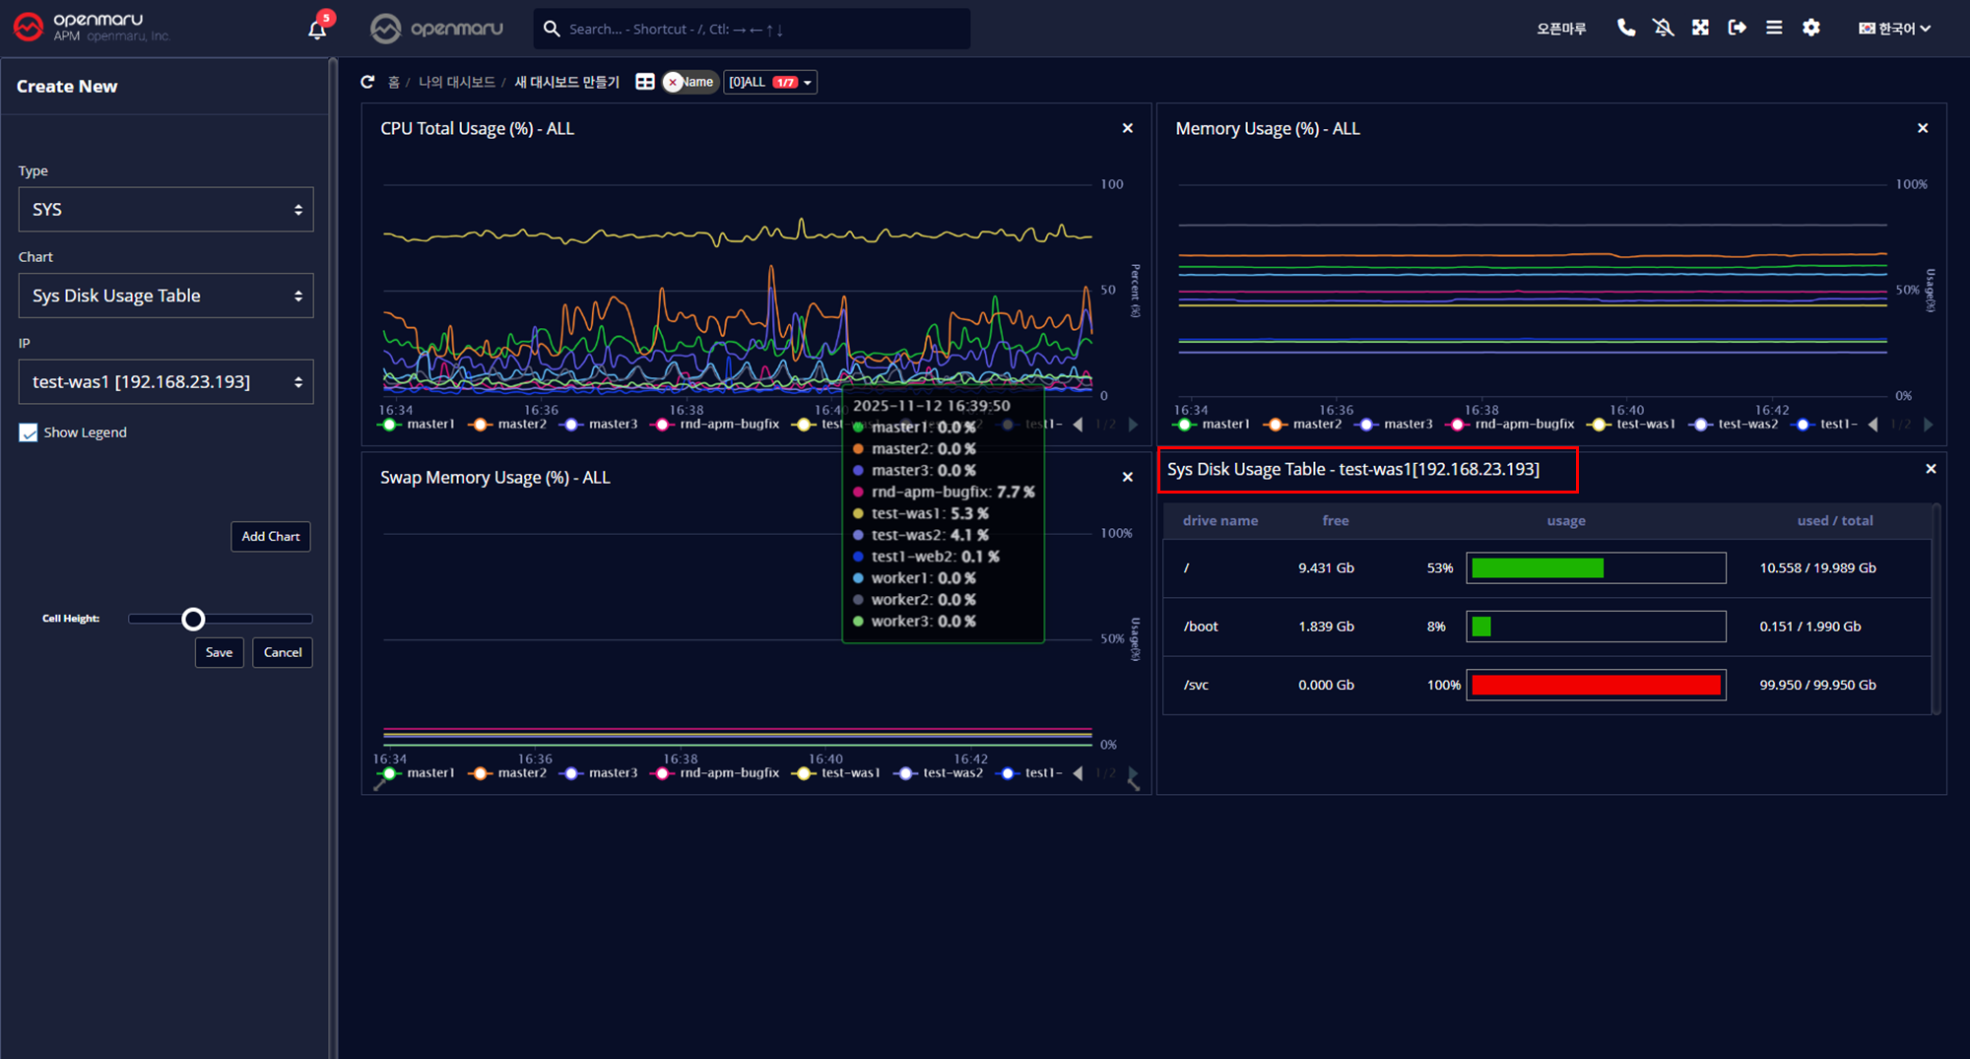Click the Cell Height slider handle
The image size is (1970, 1059).
tap(193, 619)
